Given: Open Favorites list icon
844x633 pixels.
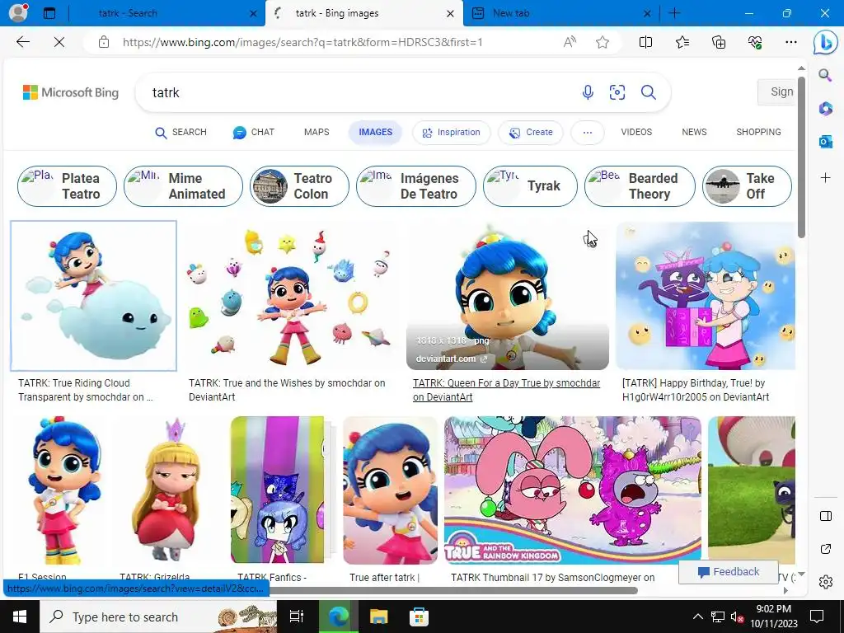Looking at the screenshot, I should pos(682,42).
